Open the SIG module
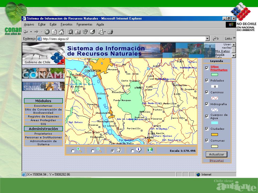Image resolution: width=258 pixels, height=193 pixels. (43, 124)
